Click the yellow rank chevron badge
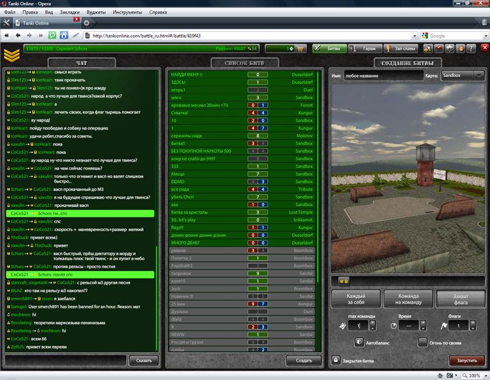 (11, 55)
